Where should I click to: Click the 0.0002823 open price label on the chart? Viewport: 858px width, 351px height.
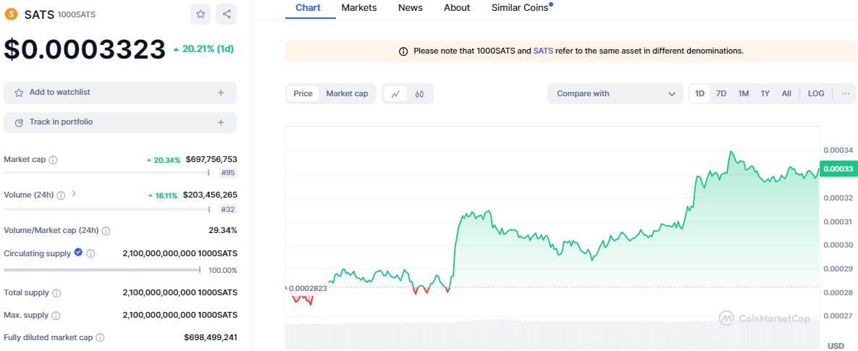coord(308,288)
